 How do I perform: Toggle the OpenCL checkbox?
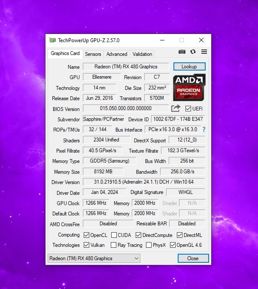(x=86, y=235)
